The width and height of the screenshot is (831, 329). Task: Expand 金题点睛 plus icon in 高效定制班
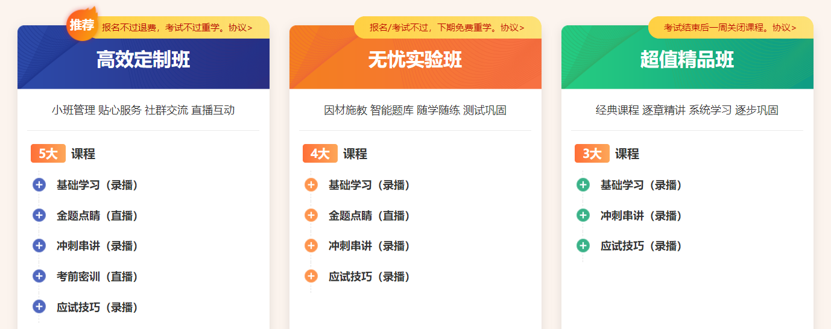tap(39, 215)
